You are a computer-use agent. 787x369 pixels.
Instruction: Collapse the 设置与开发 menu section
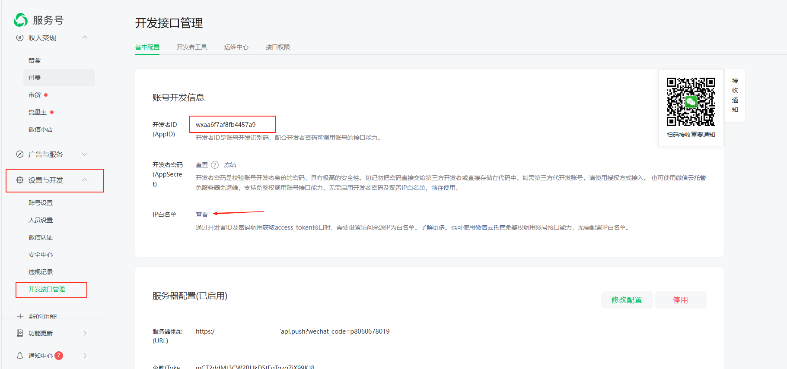coord(85,180)
